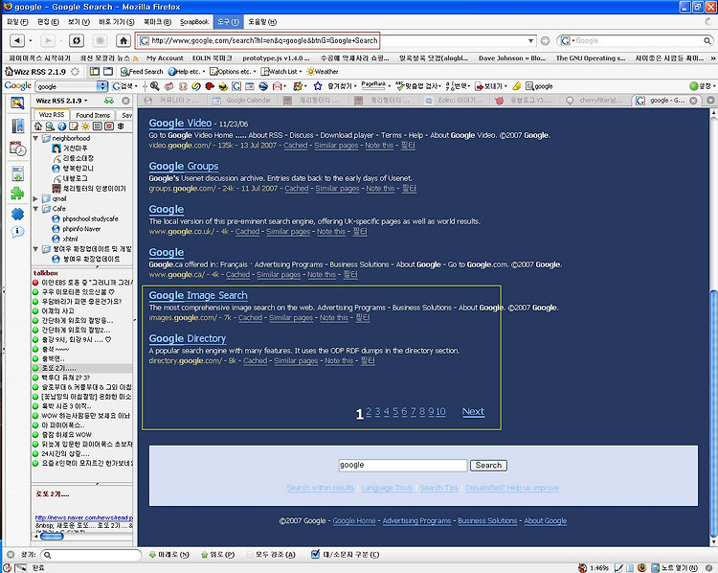Click the Wizz RSS house icon in the toolbar
This screenshot has height=573, width=718.
pos(9,72)
